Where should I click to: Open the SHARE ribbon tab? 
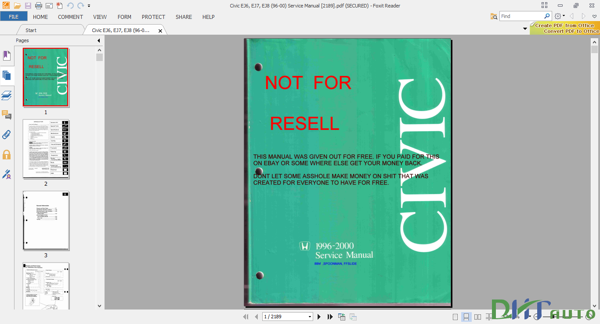pos(184,17)
